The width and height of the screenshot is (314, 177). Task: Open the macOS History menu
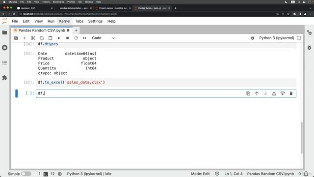point(46,2)
